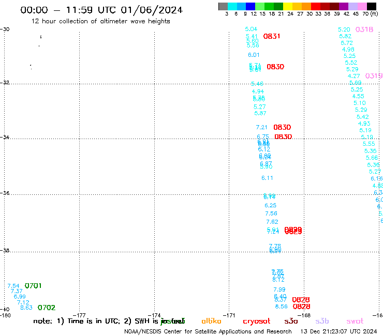The height and width of the screenshot is (336, 383).
Task: Click the dark red 's3a' satellite label
Action: point(291,322)
